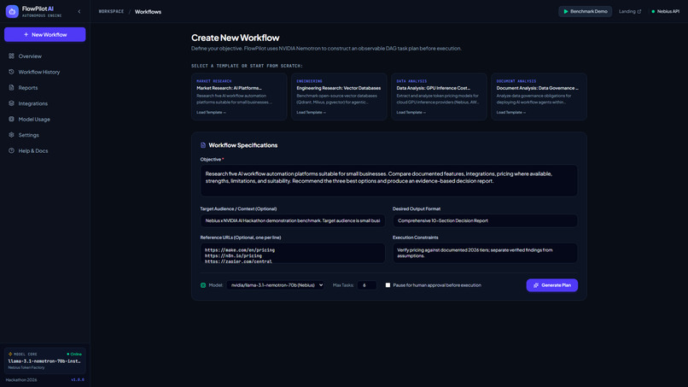Run the Benchmark Demo
The width and height of the screenshot is (688, 387).
click(x=586, y=11)
